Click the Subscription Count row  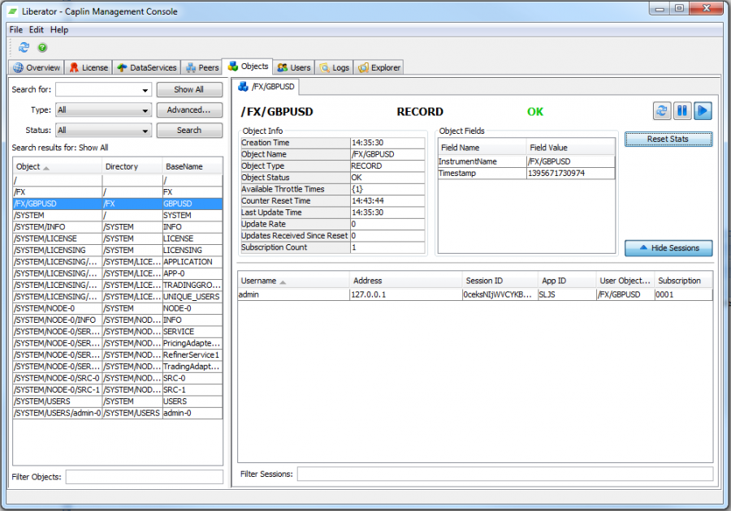333,247
